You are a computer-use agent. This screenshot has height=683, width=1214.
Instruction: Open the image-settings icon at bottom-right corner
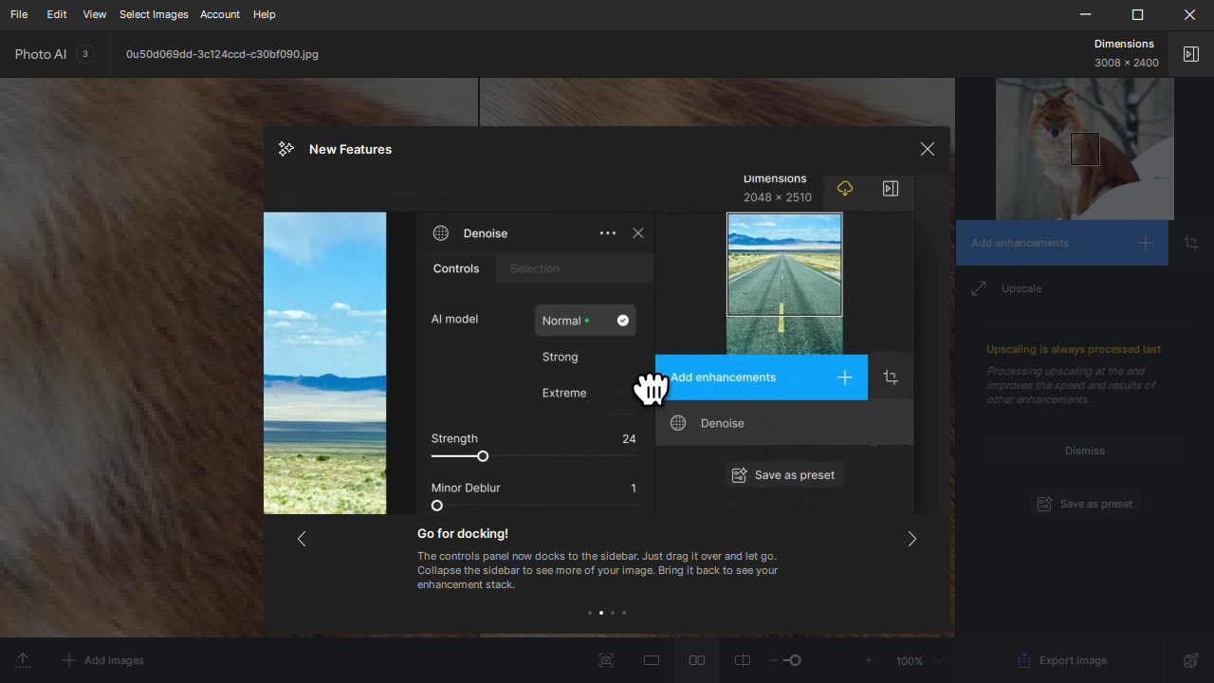click(1191, 660)
